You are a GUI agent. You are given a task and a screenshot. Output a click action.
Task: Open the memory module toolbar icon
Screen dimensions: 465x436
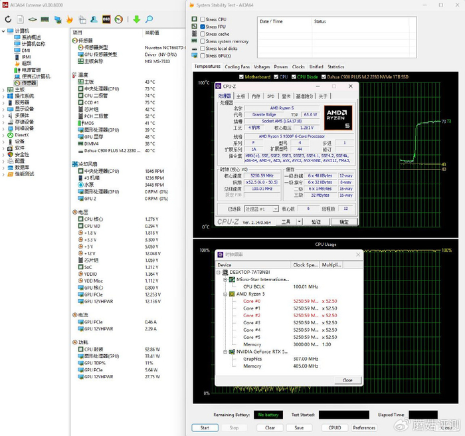click(45, 19)
